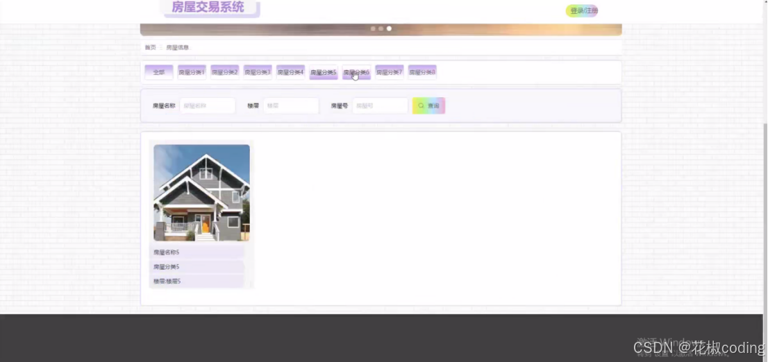Click the 楼层:楼层5 text

(167, 282)
